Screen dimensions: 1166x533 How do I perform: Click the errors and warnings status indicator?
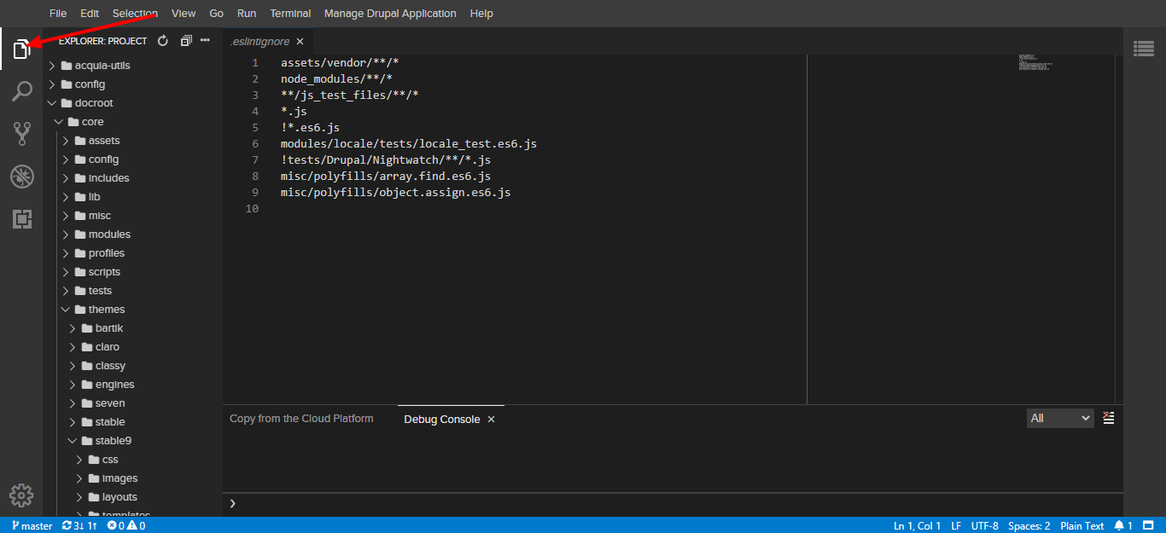[x=125, y=525]
